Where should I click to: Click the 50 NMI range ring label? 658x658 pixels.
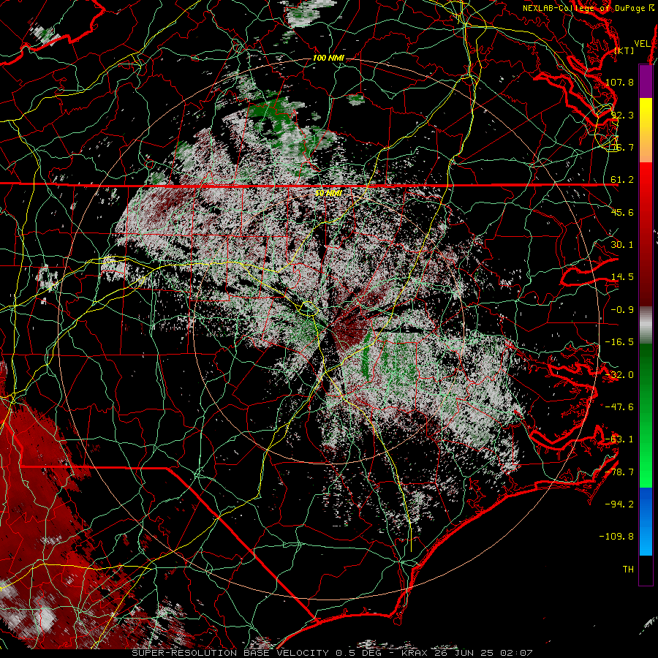point(328,193)
